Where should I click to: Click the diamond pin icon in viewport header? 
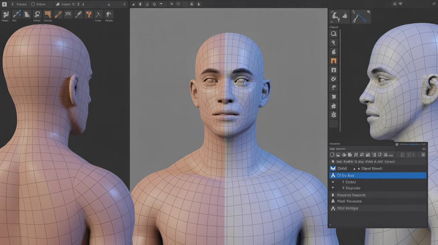point(154,4)
